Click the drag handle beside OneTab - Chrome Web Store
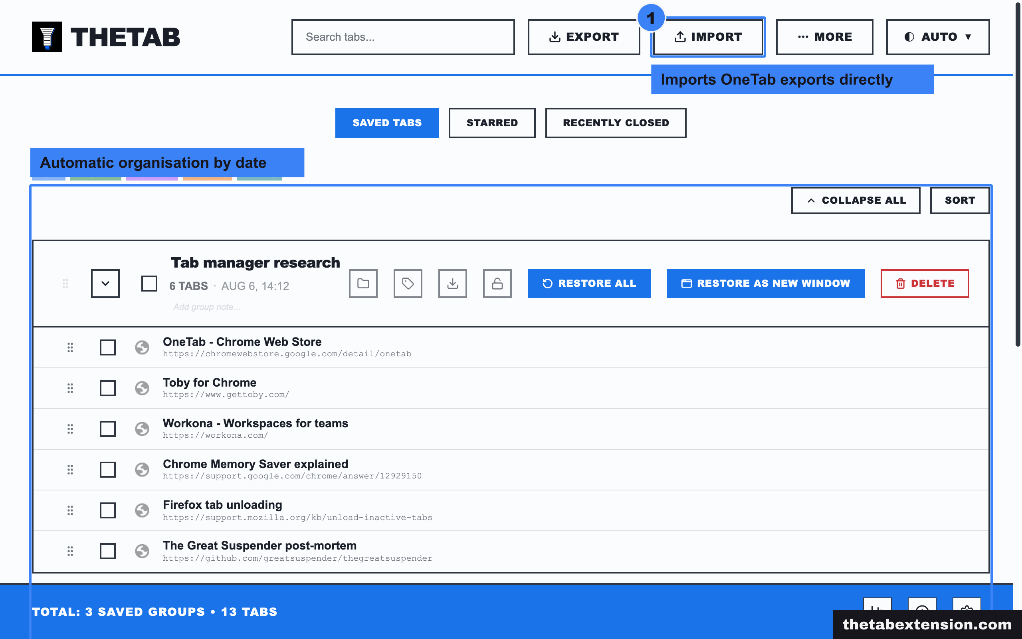1022x639 pixels. [70, 347]
